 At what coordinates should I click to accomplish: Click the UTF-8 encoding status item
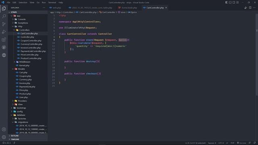(x=221, y=143)
